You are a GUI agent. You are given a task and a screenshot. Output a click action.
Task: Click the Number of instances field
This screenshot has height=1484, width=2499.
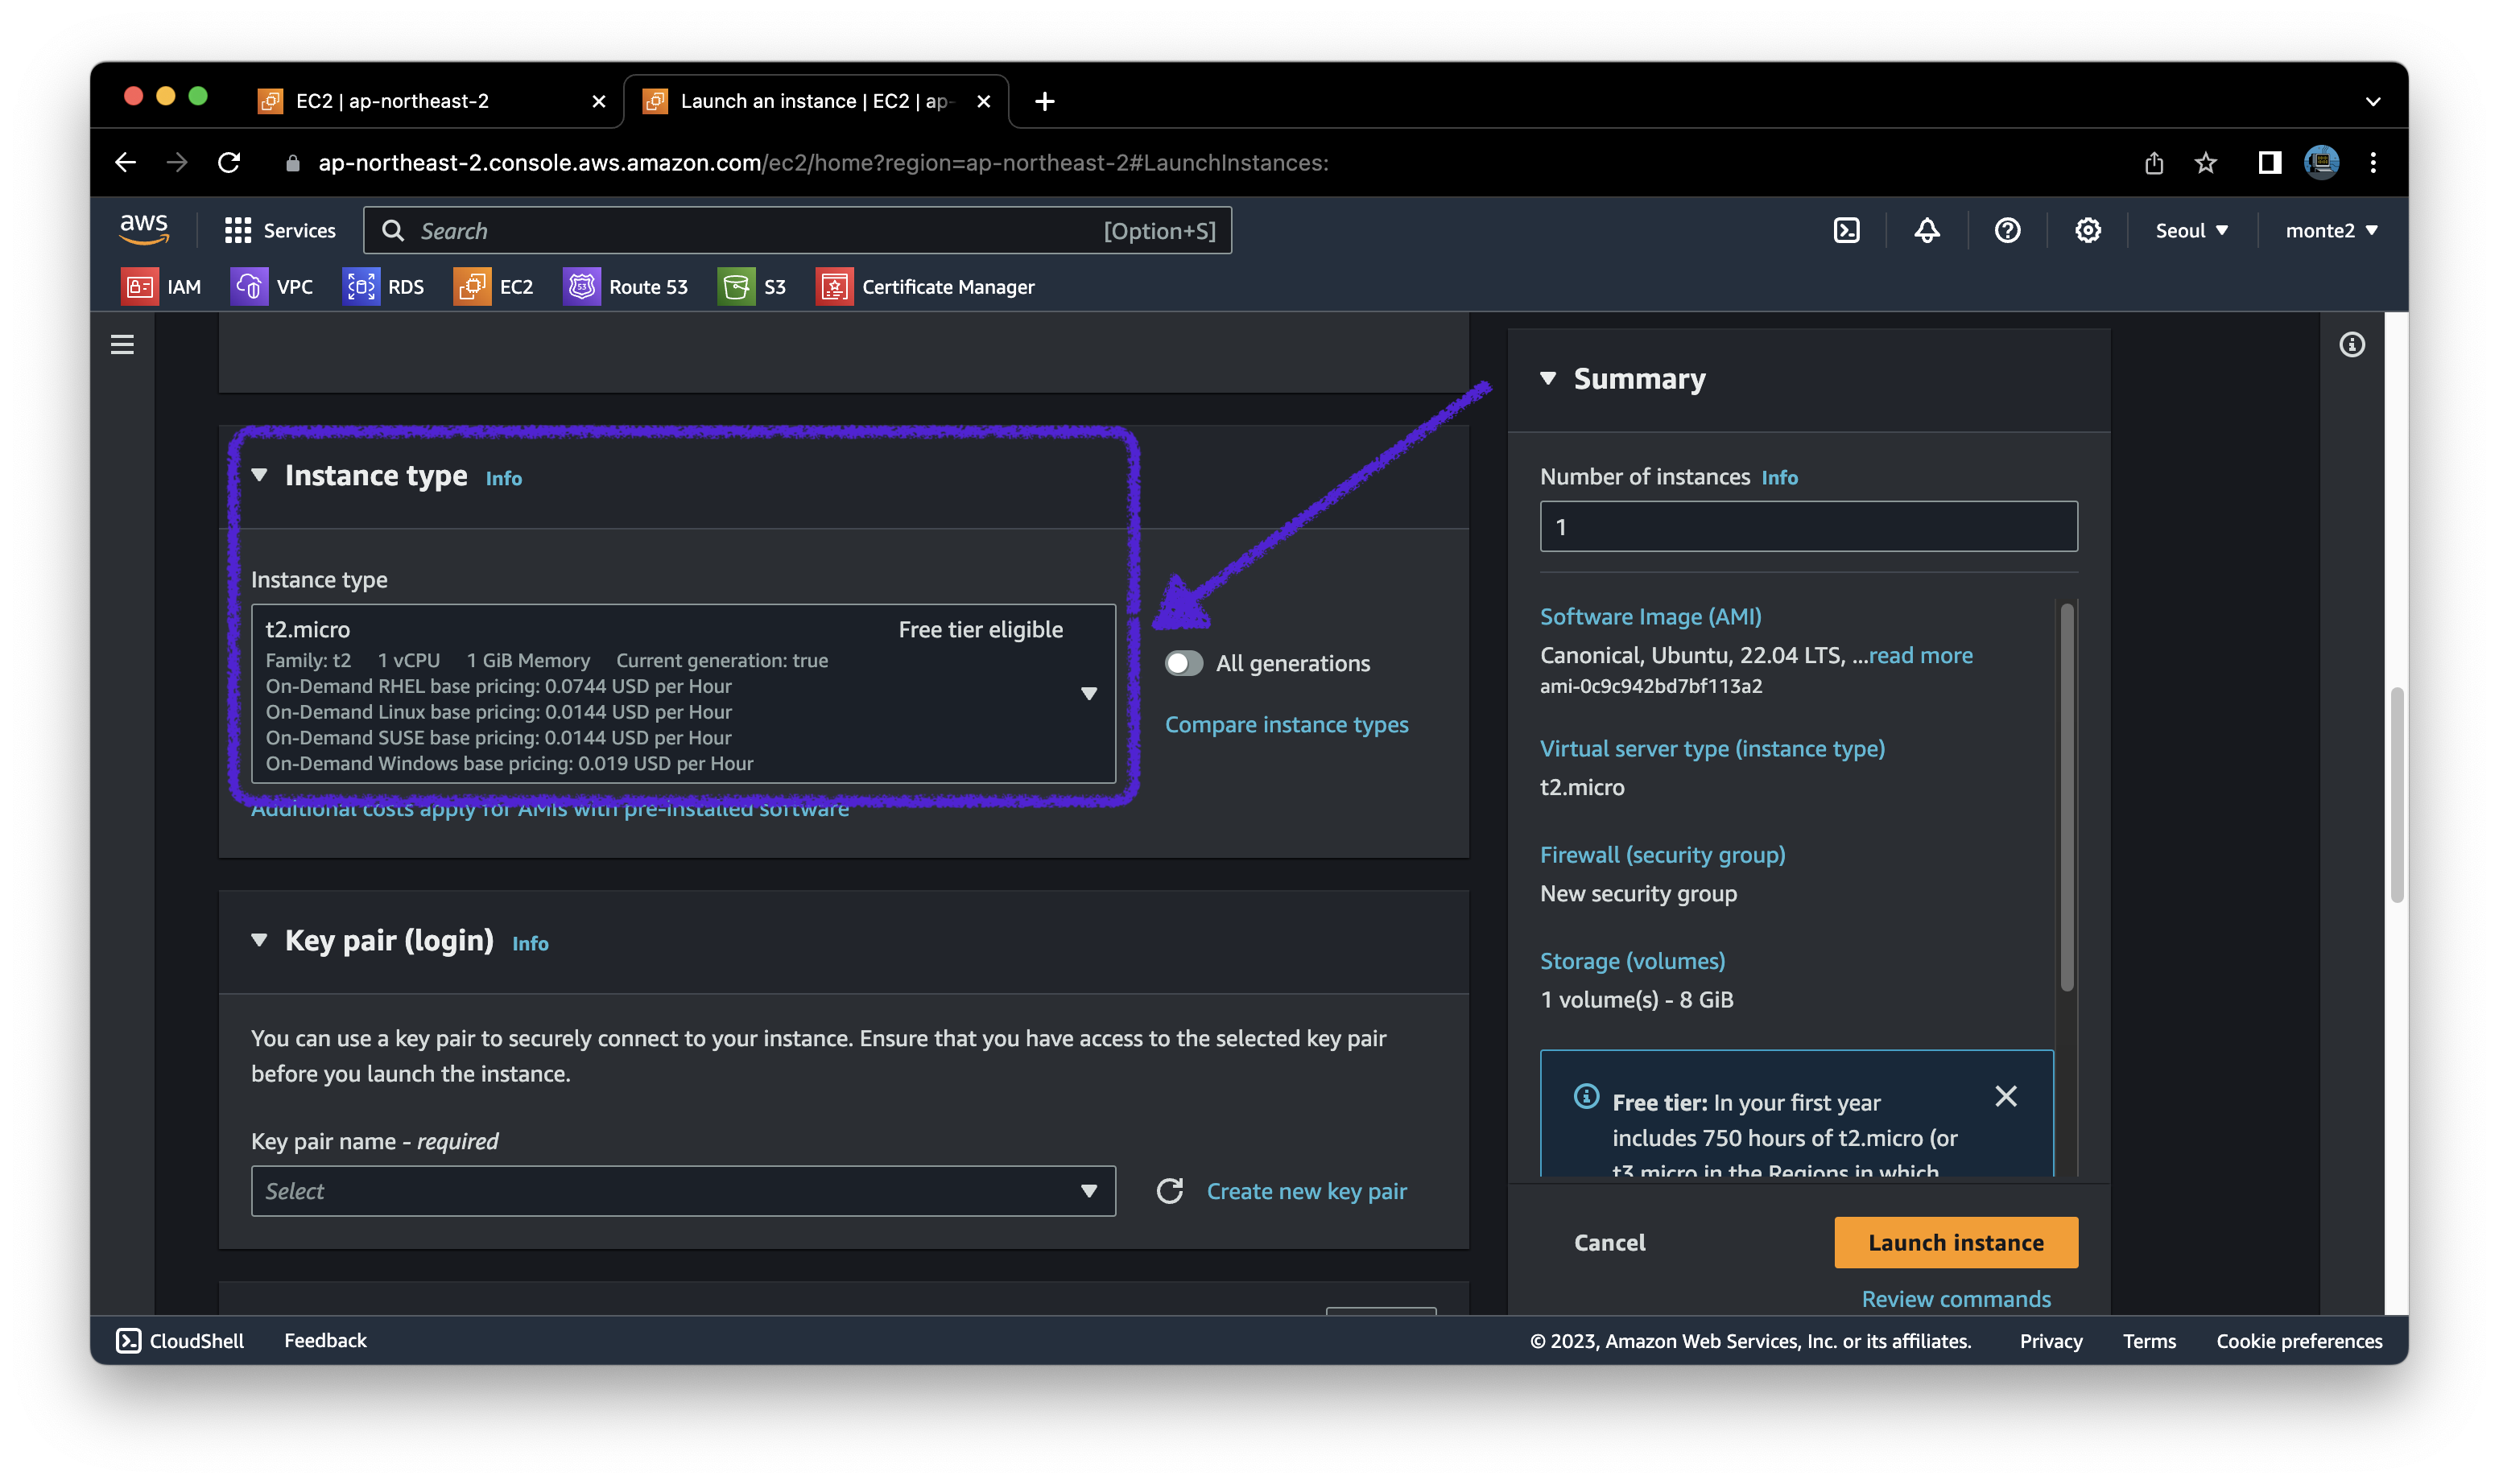coord(1807,527)
